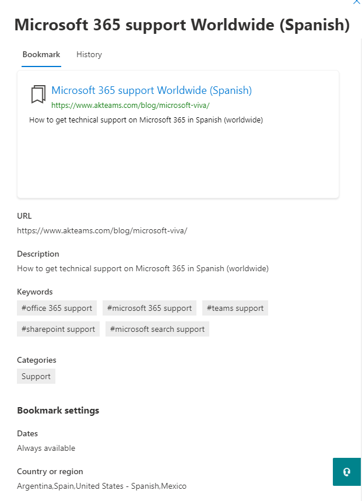Screen dimensions: 362x501
Task: Click the panel title heading text
Action: [x=182, y=25]
